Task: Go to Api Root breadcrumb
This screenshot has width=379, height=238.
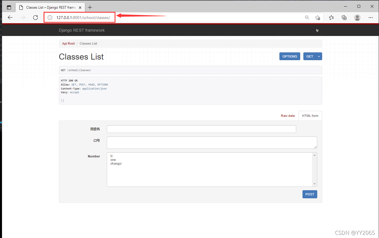Action: 68,43
